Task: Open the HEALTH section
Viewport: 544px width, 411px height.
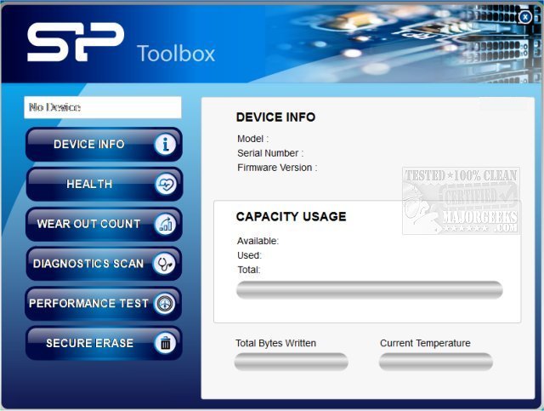Action: pos(104,184)
